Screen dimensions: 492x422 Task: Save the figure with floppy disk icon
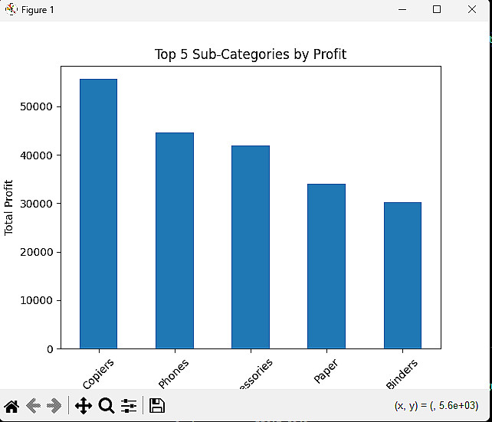[157, 406]
